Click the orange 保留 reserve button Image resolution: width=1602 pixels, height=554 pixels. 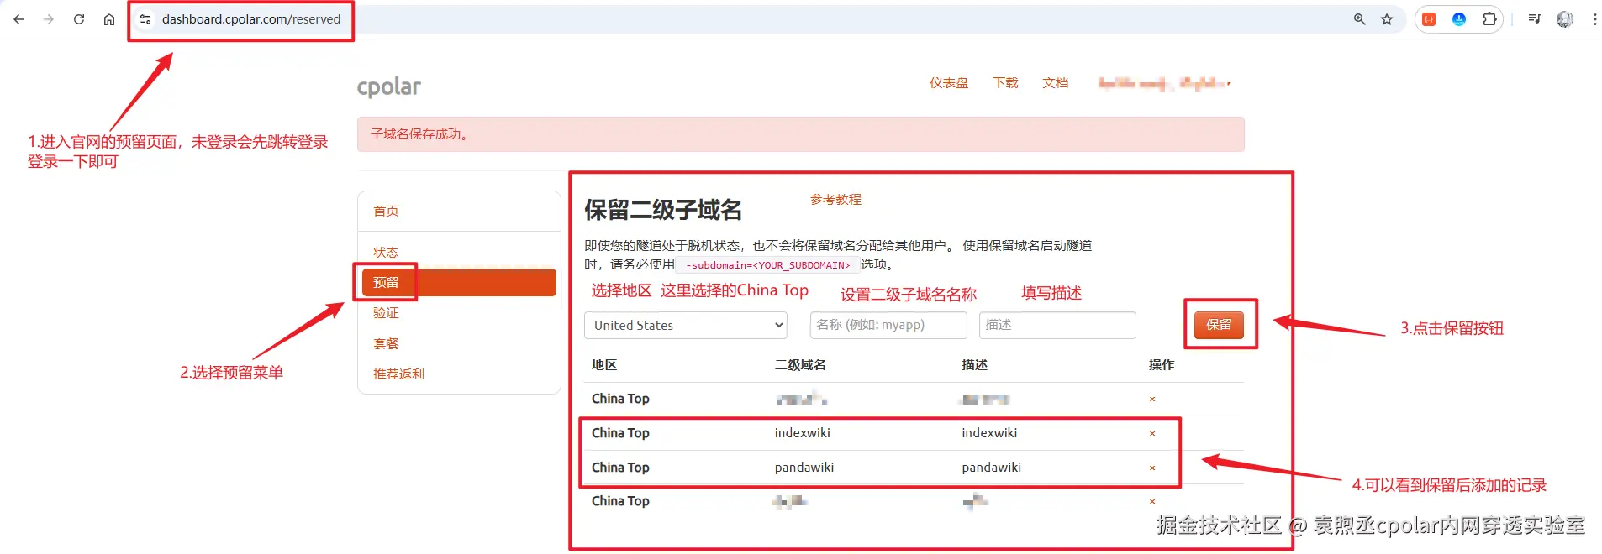[x=1220, y=325]
